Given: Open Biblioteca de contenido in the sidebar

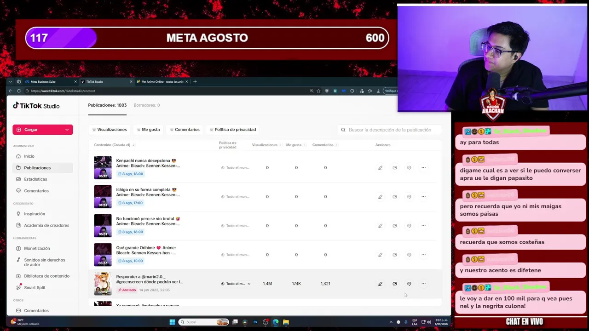Looking at the screenshot, I should 42,276.
